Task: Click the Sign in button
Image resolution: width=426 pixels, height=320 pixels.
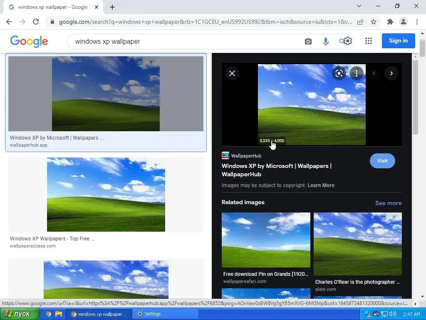Action: click(x=398, y=41)
